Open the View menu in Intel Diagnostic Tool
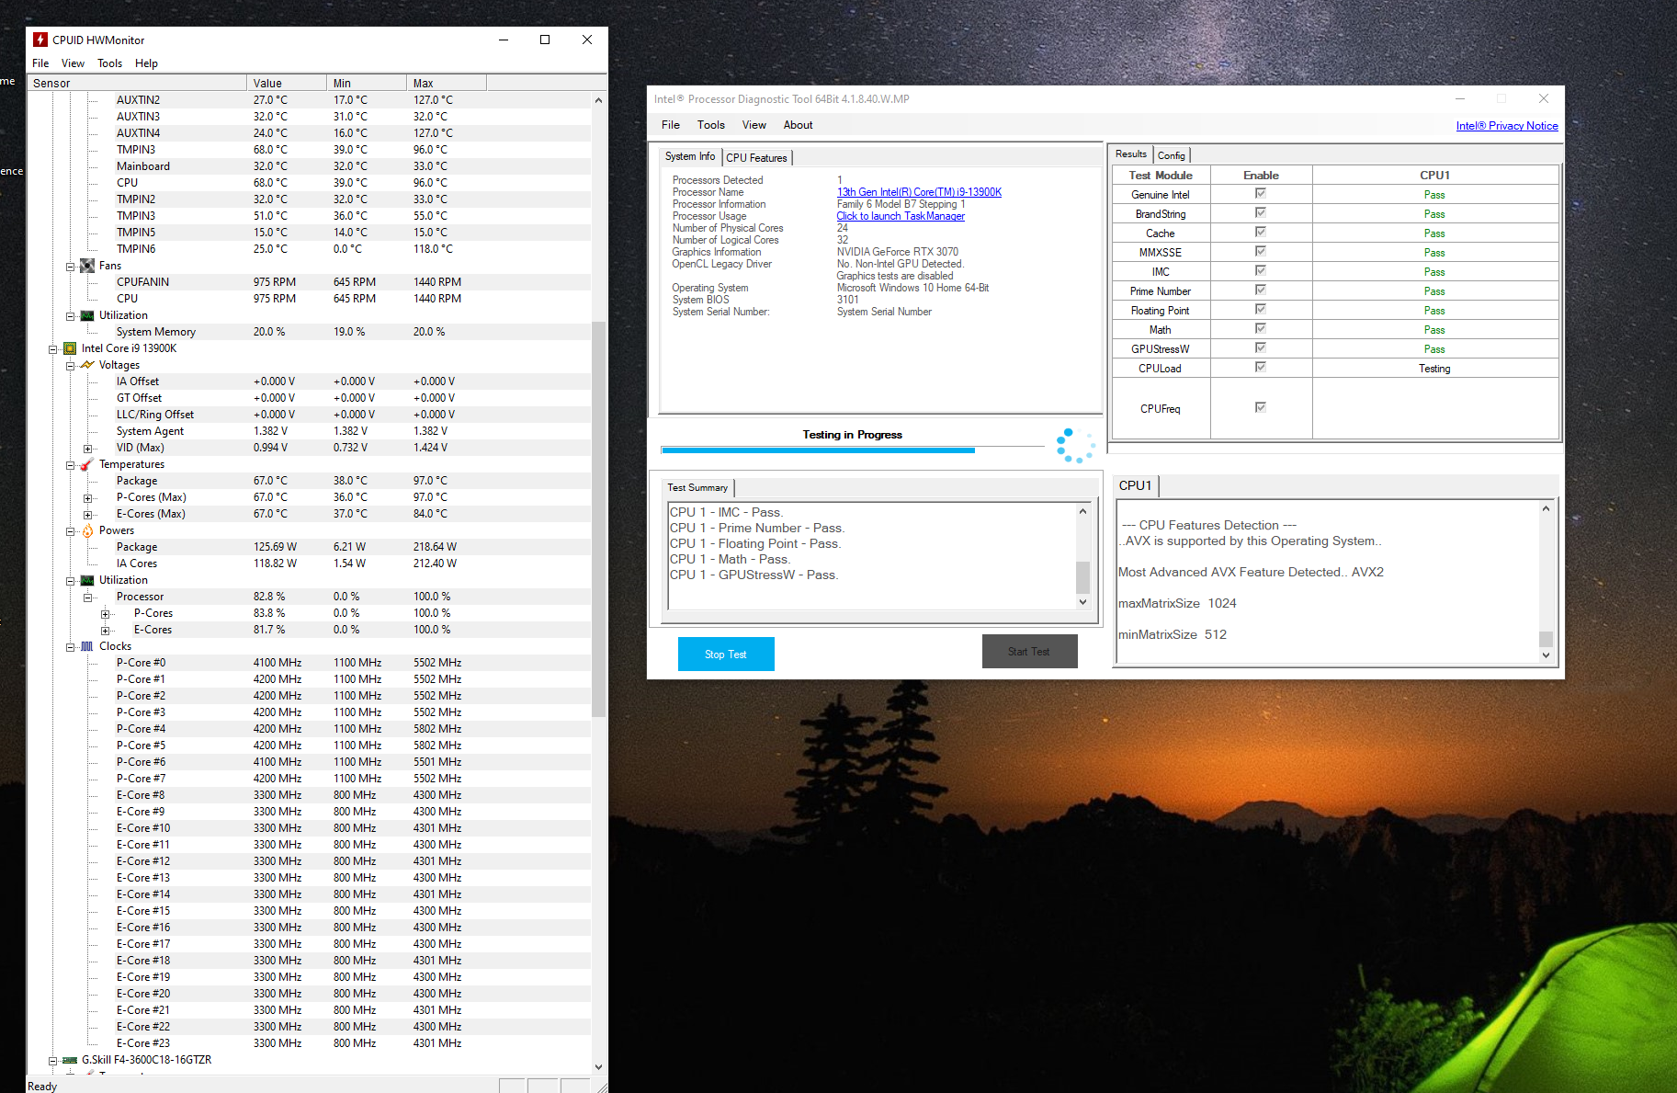Image resolution: width=1677 pixels, height=1093 pixels. [754, 125]
